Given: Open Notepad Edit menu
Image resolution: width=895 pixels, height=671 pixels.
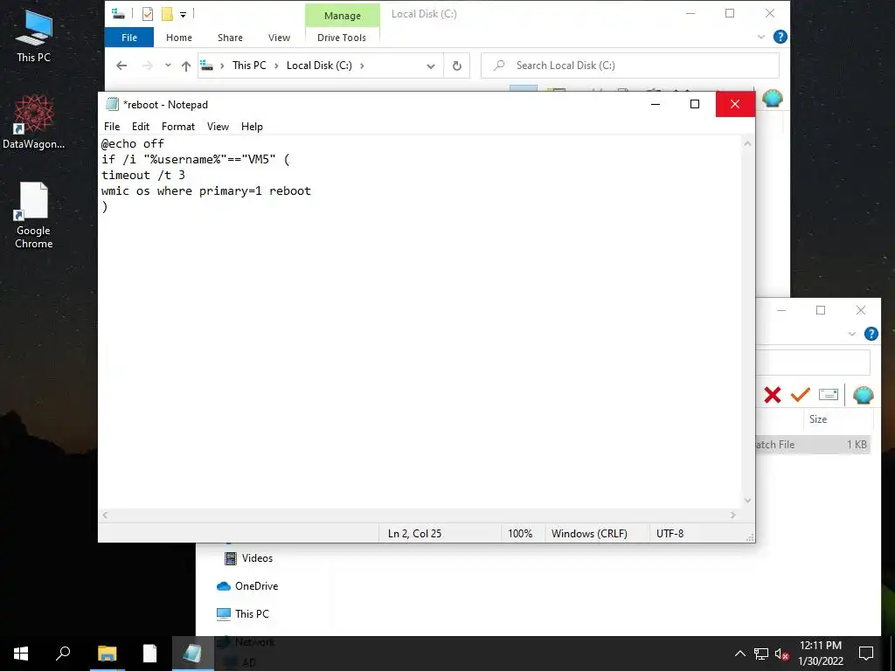Looking at the screenshot, I should [x=141, y=127].
